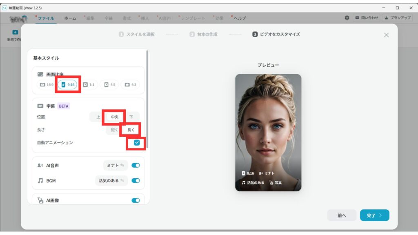Toggle the AI画像 switch
Screen dimensions: 418x235
click(x=136, y=200)
